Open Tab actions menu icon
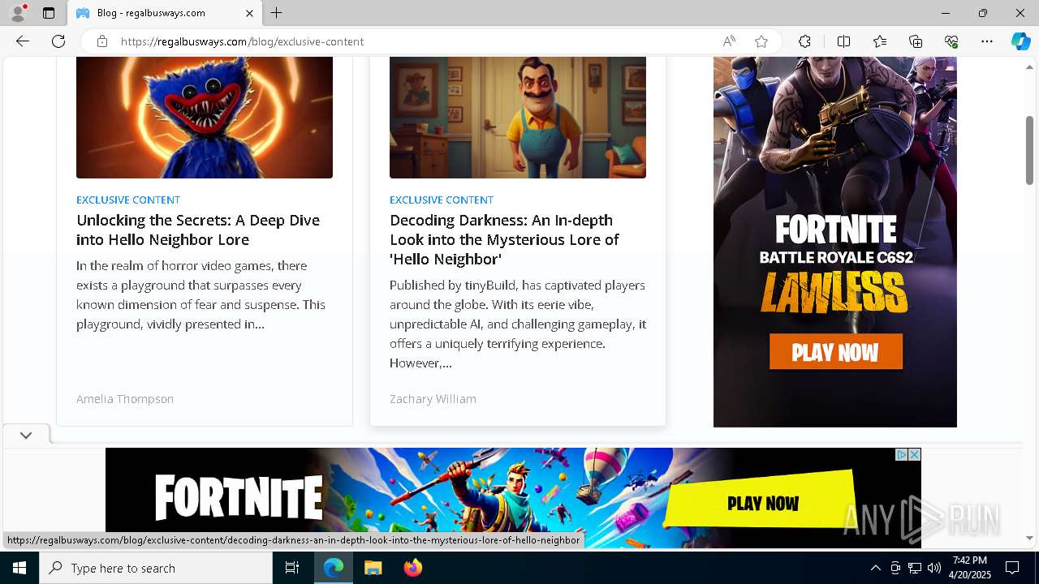 tap(49, 13)
